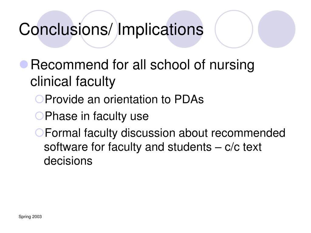The image size is (311, 233).
Task: Click the far-right filled lavender circle
Action: click(x=276, y=29)
